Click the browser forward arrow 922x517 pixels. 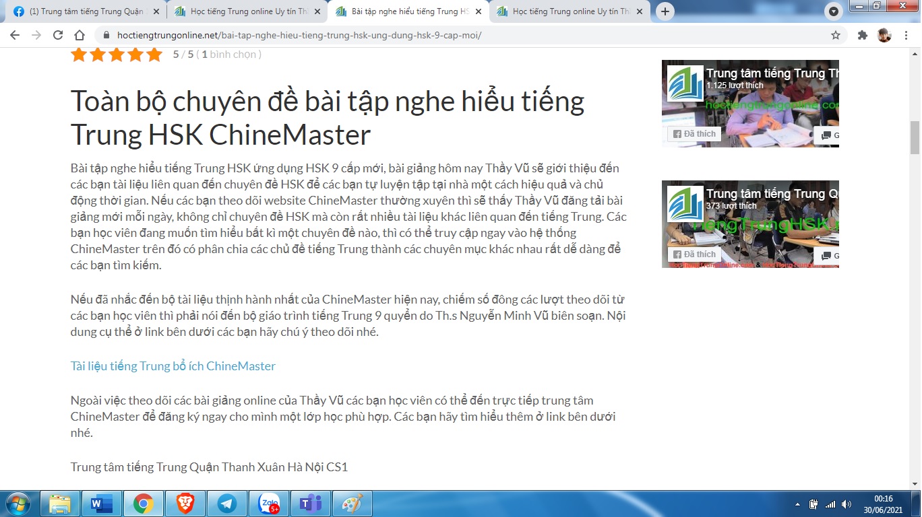pyautogui.click(x=36, y=35)
